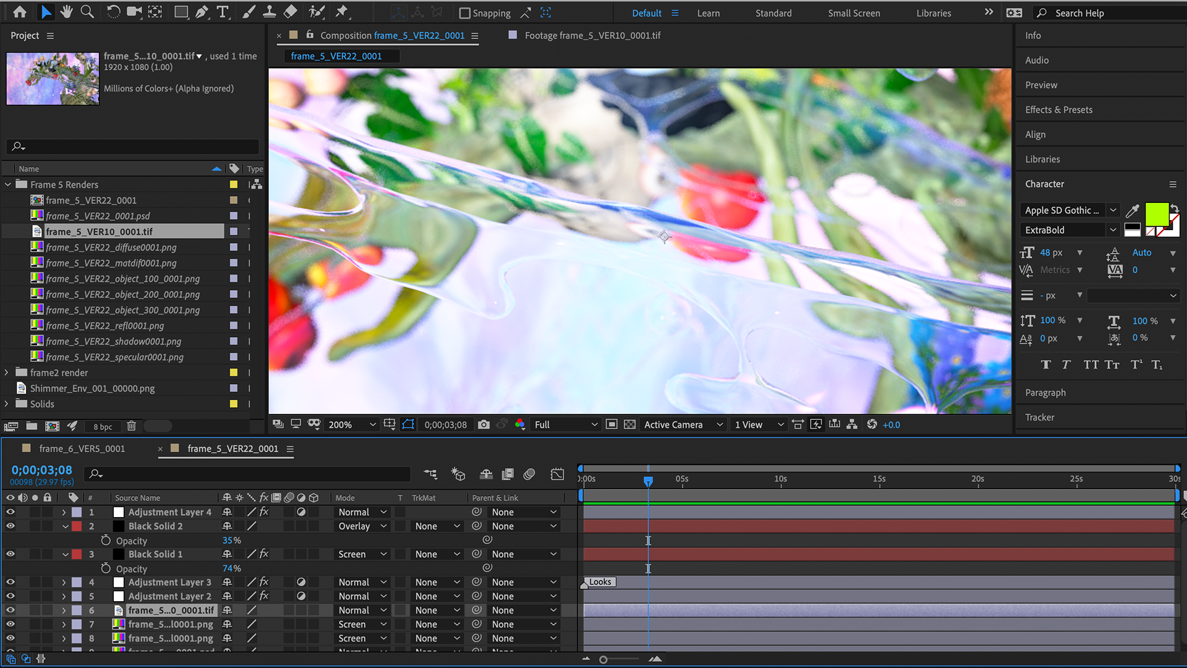Click the 8 bpc color depth button
Image resolution: width=1187 pixels, height=668 pixels.
click(x=103, y=427)
